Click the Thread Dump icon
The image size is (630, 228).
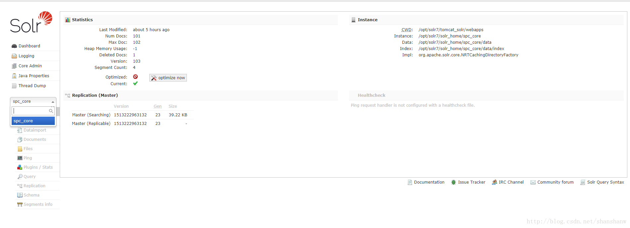click(x=14, y=86)
